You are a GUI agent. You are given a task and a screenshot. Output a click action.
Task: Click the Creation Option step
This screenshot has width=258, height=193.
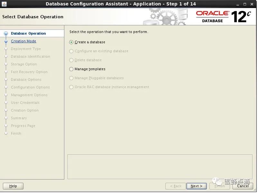click(25, 111)
